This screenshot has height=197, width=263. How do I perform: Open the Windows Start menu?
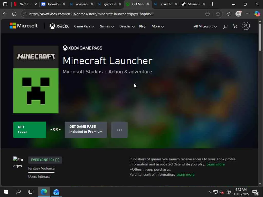tap(6, 192)
